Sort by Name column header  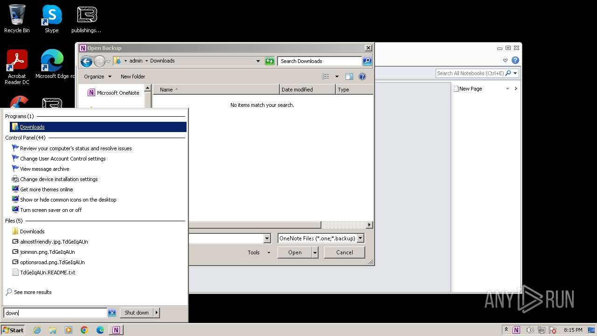[216, 90]
